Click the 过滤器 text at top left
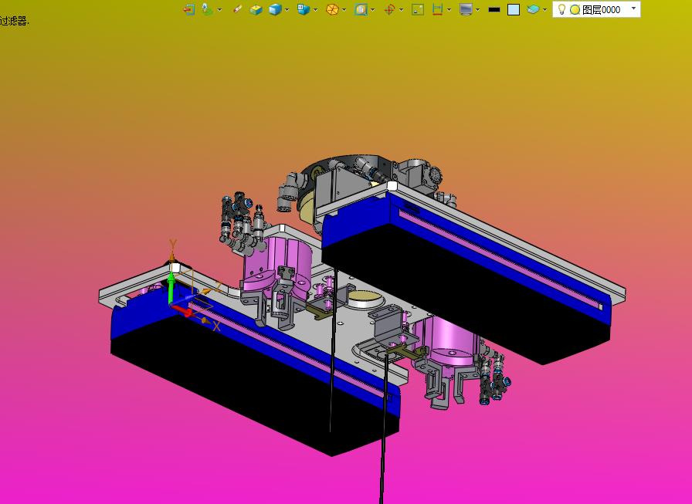This screenshot has width=692, height=504. pos(14,21)
